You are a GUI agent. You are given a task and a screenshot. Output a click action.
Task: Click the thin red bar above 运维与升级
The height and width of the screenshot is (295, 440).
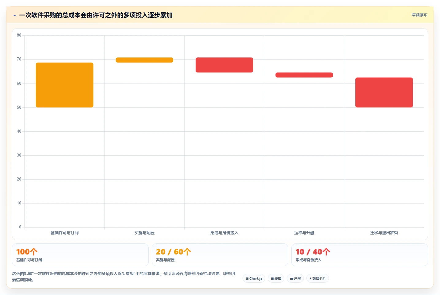(304, 75)
